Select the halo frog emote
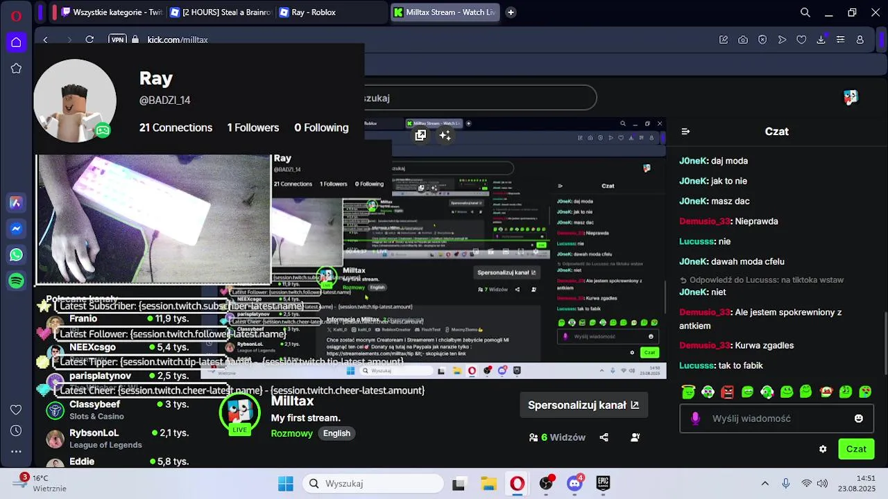The height and width of the screenshot is (499, 888). [x=688, y=392]
